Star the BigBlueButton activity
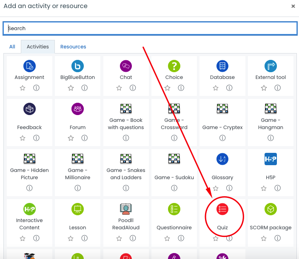 pyautogui.click(x=71, y=88)
